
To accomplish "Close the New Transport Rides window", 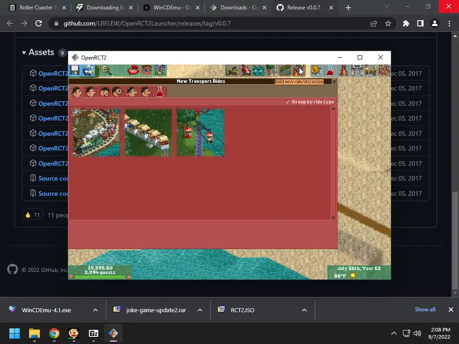I will click(334, 82).
